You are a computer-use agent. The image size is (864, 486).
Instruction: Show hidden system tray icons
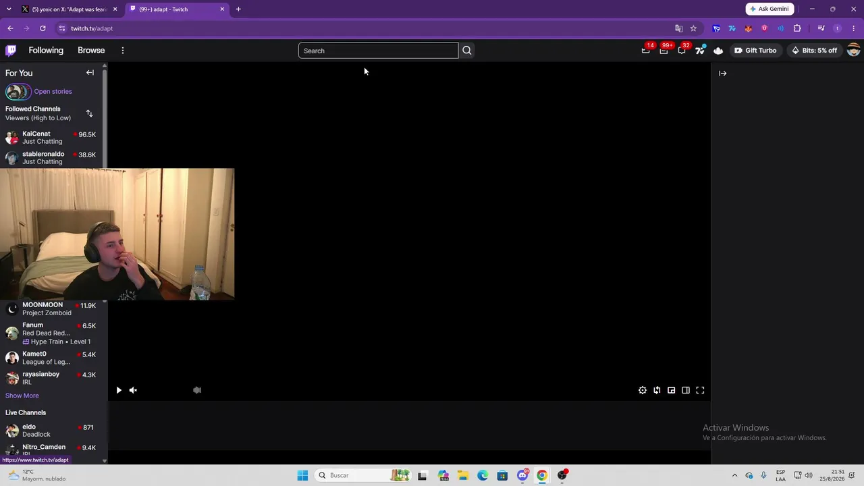pos(735,475)
